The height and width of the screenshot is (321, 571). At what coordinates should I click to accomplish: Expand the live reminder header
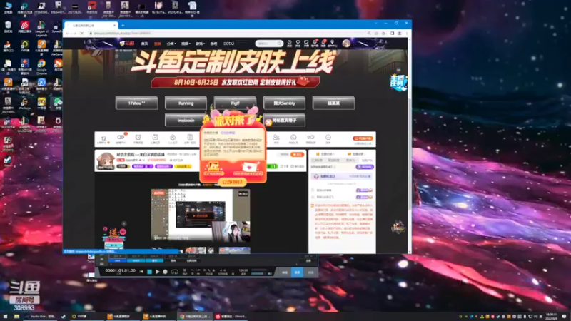click(356, 154)
